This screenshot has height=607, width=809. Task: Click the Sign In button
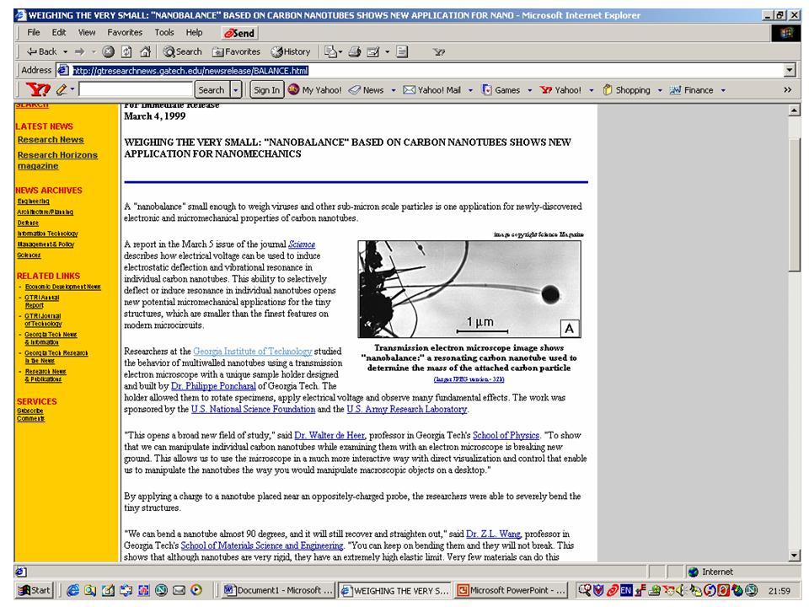click(266, 90)
